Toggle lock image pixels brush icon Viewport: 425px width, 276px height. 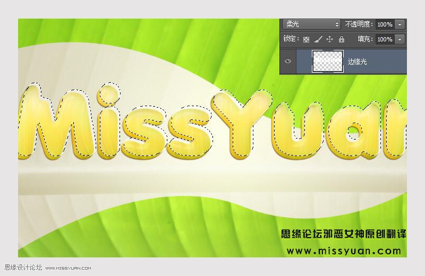click(x=318, y=40)
